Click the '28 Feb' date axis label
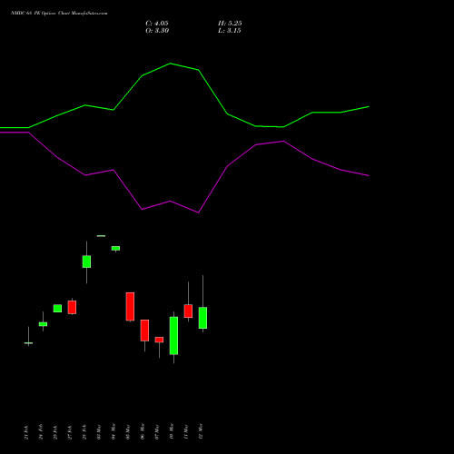This screenshot has width=454, height=454. (84, 432)
